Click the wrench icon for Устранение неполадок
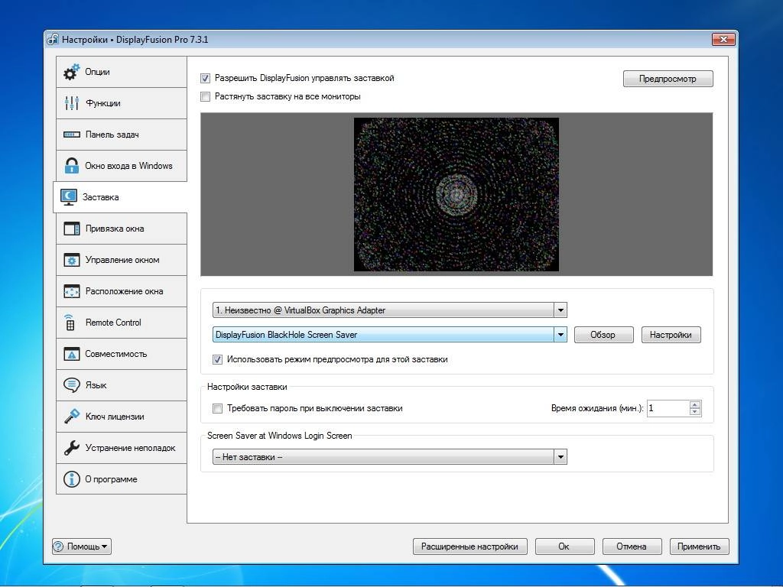The image size is (783, 587). click(x=71, y=448)
